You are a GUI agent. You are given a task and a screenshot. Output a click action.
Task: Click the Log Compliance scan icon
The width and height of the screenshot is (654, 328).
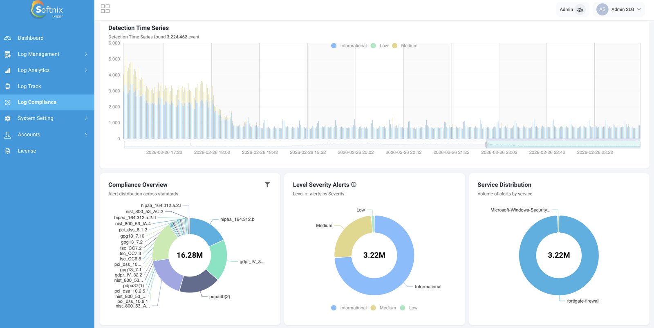click(8, 102)
